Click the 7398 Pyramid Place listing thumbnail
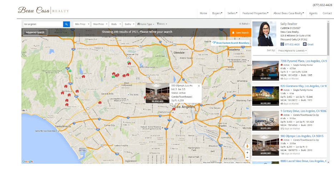The width and height of the screenshot is (334, 172). pyautogui.click(x=265, y=71)
